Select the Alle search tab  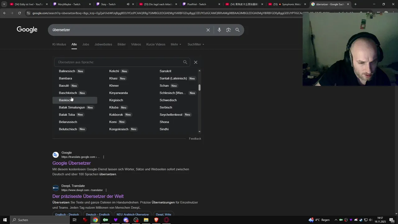click(74, 44)
